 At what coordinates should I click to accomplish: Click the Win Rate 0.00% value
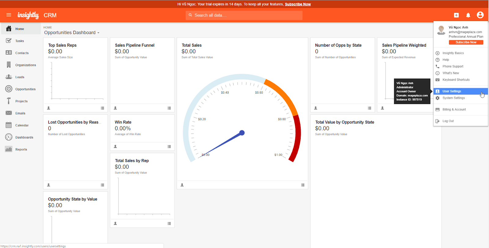(123, 128)
